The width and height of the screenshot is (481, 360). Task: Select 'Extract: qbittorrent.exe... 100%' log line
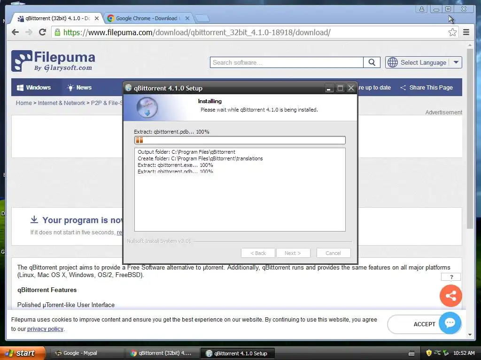point(175,165)
